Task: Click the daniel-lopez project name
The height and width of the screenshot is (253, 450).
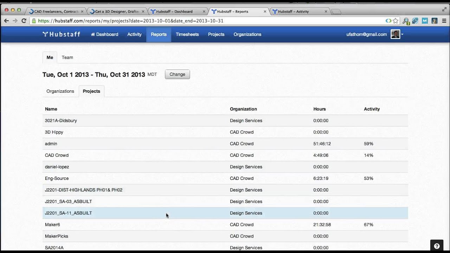Action: [57, 167]
